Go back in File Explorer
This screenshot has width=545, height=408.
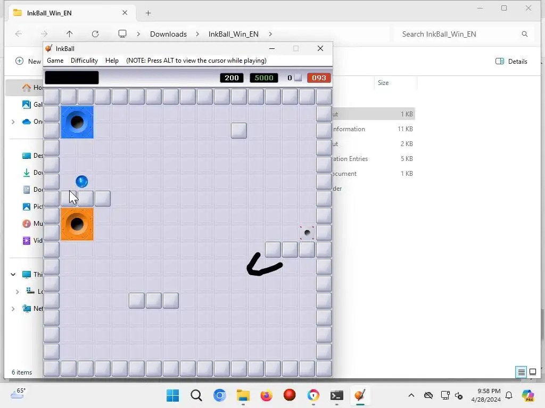click(x=19, y=33)
